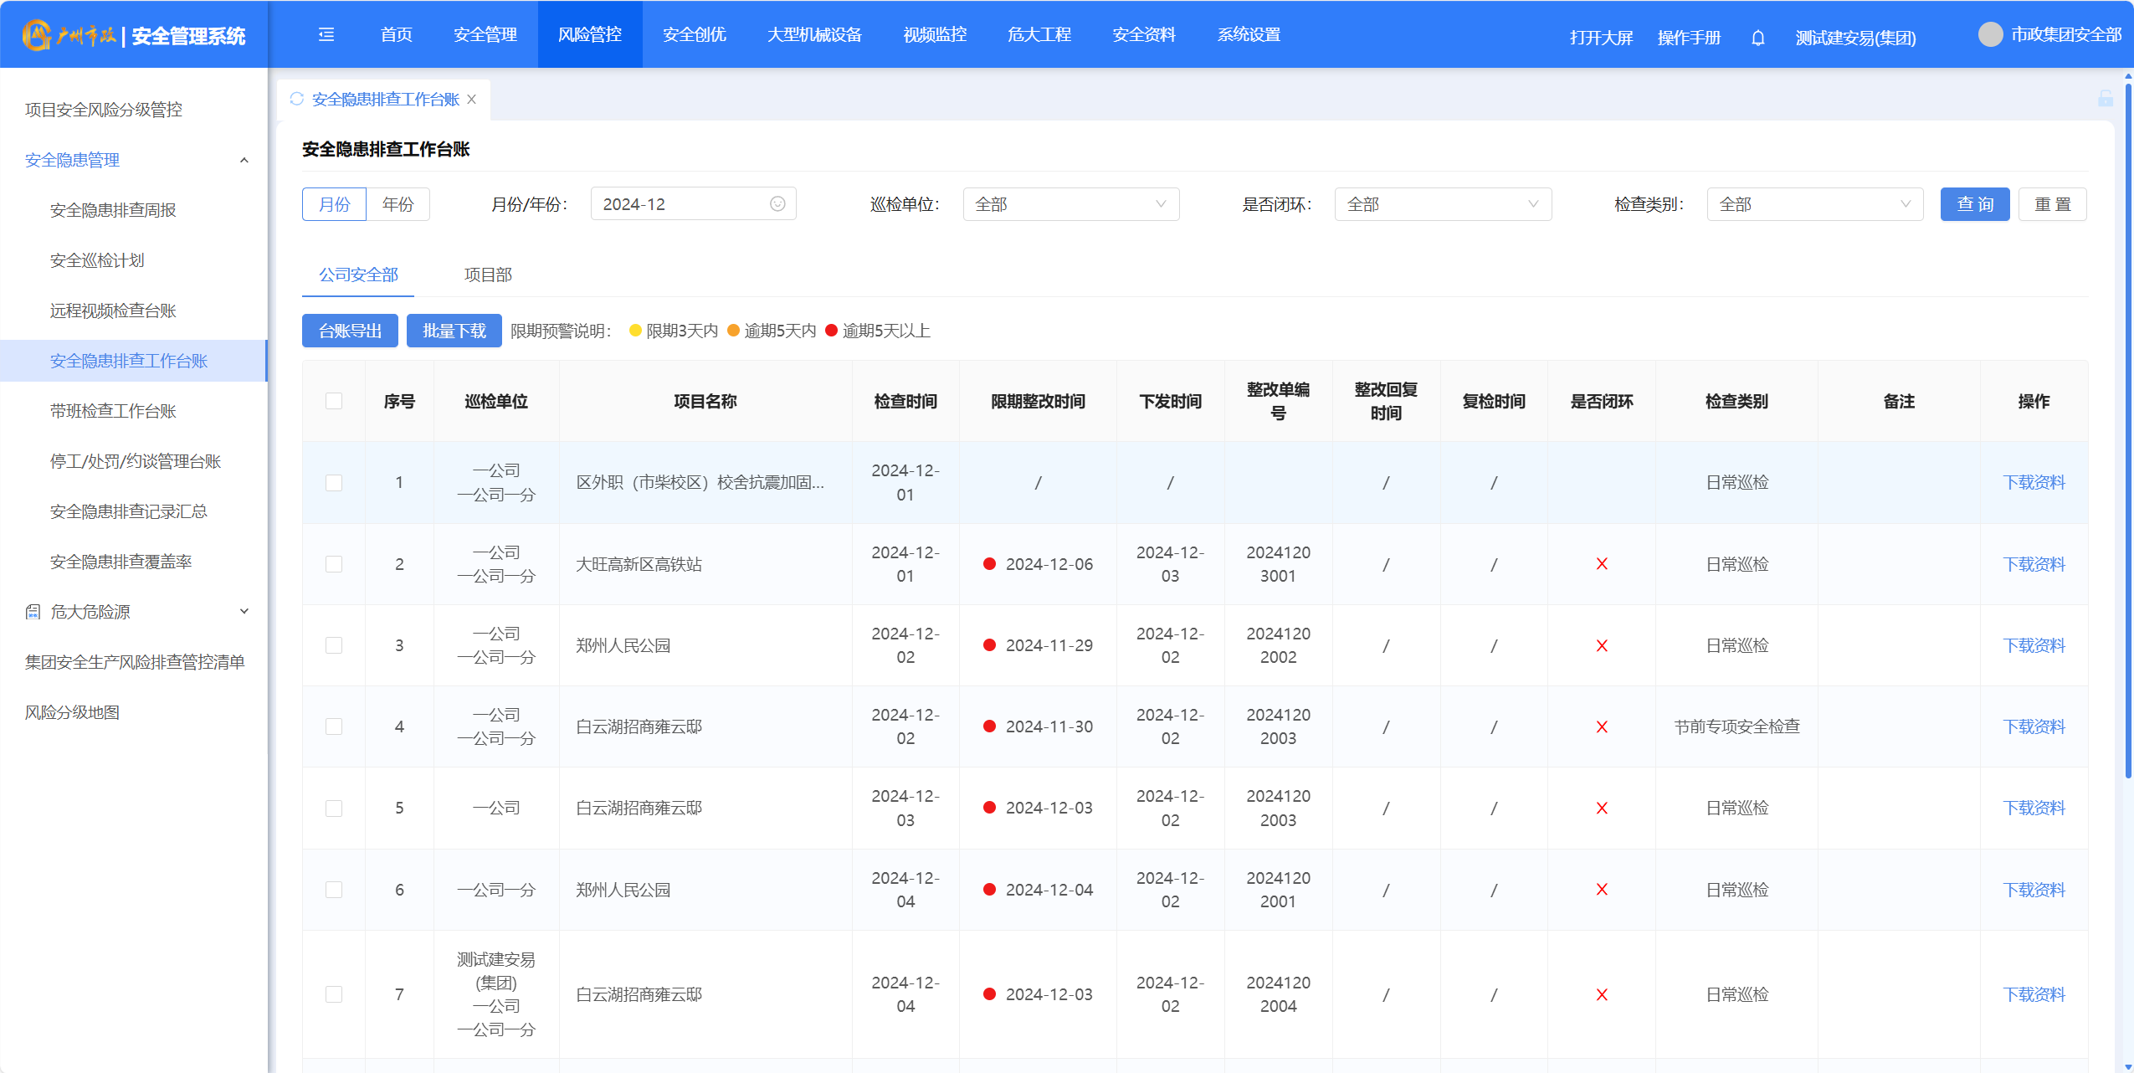Click the calendar icon in the 月份/年份 field
The width and height of the screenshot is (2134, 1073).
[x=777, y=204]
